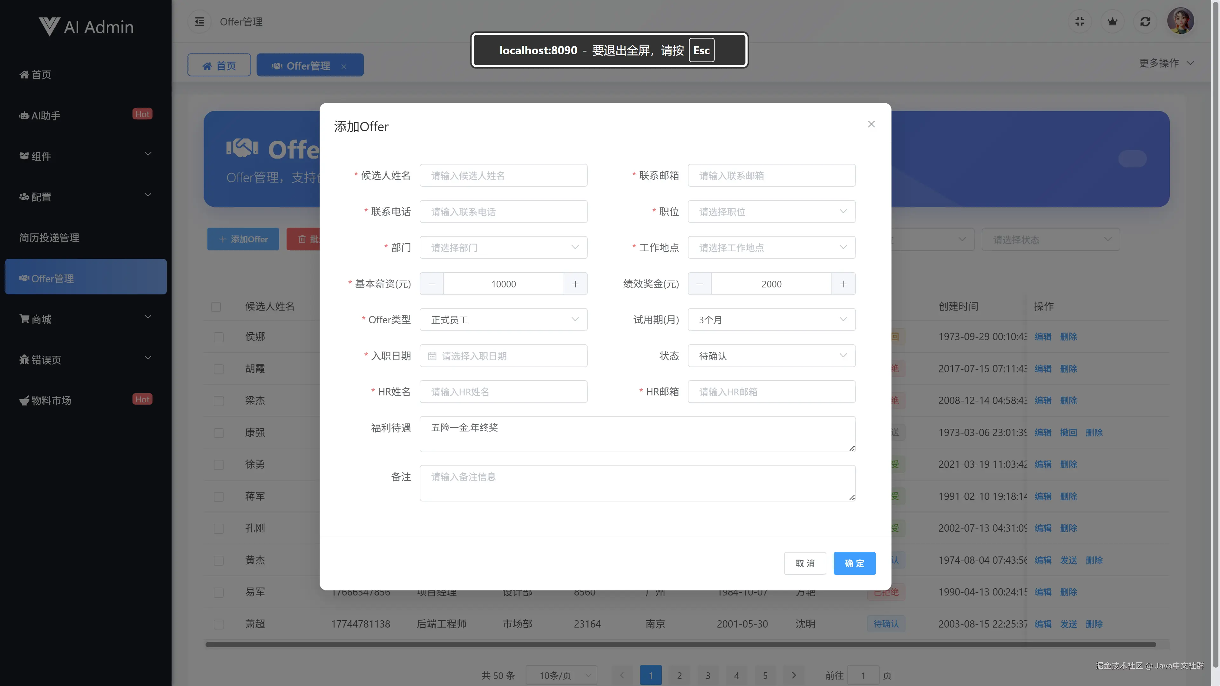Open 简历投递管理 in sidebar

tap(49, 238)
